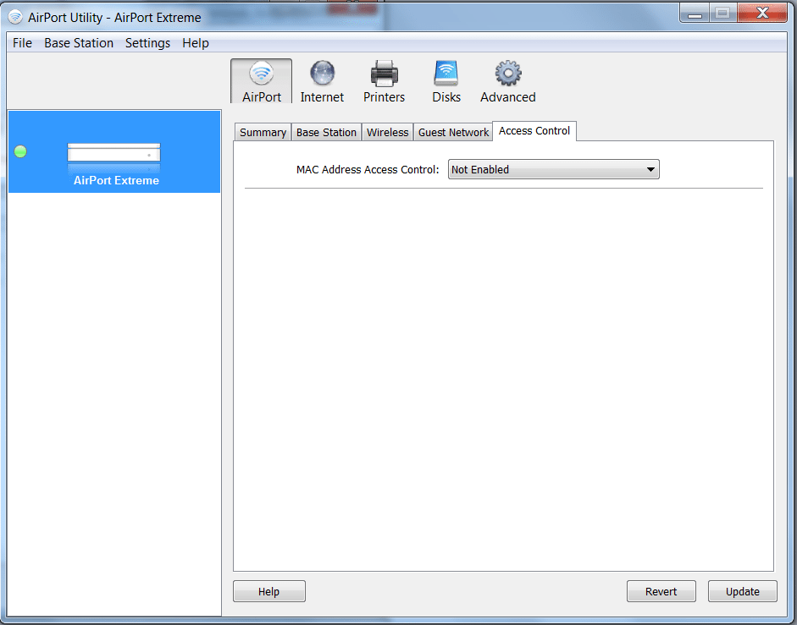Viewport: 797px width, 625px height.
Task: Open the Settings menu
Action: click(x=147, y=43)
